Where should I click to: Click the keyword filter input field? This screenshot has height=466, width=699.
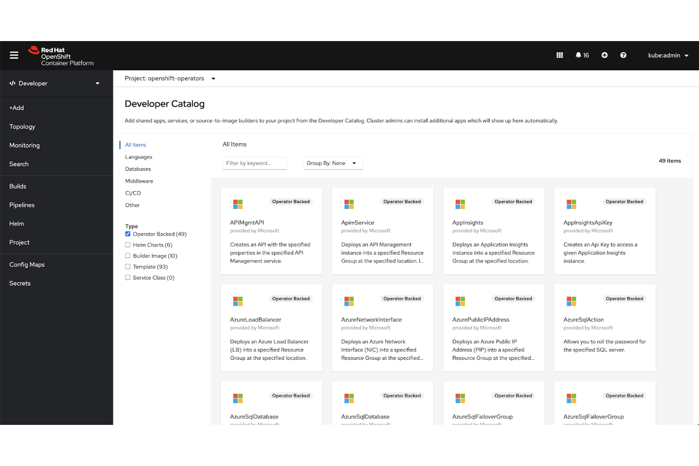(255, 163)
